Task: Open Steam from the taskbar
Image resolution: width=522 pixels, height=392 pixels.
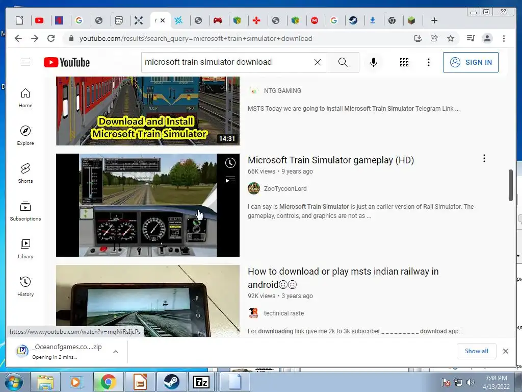Action: point(171,382)
